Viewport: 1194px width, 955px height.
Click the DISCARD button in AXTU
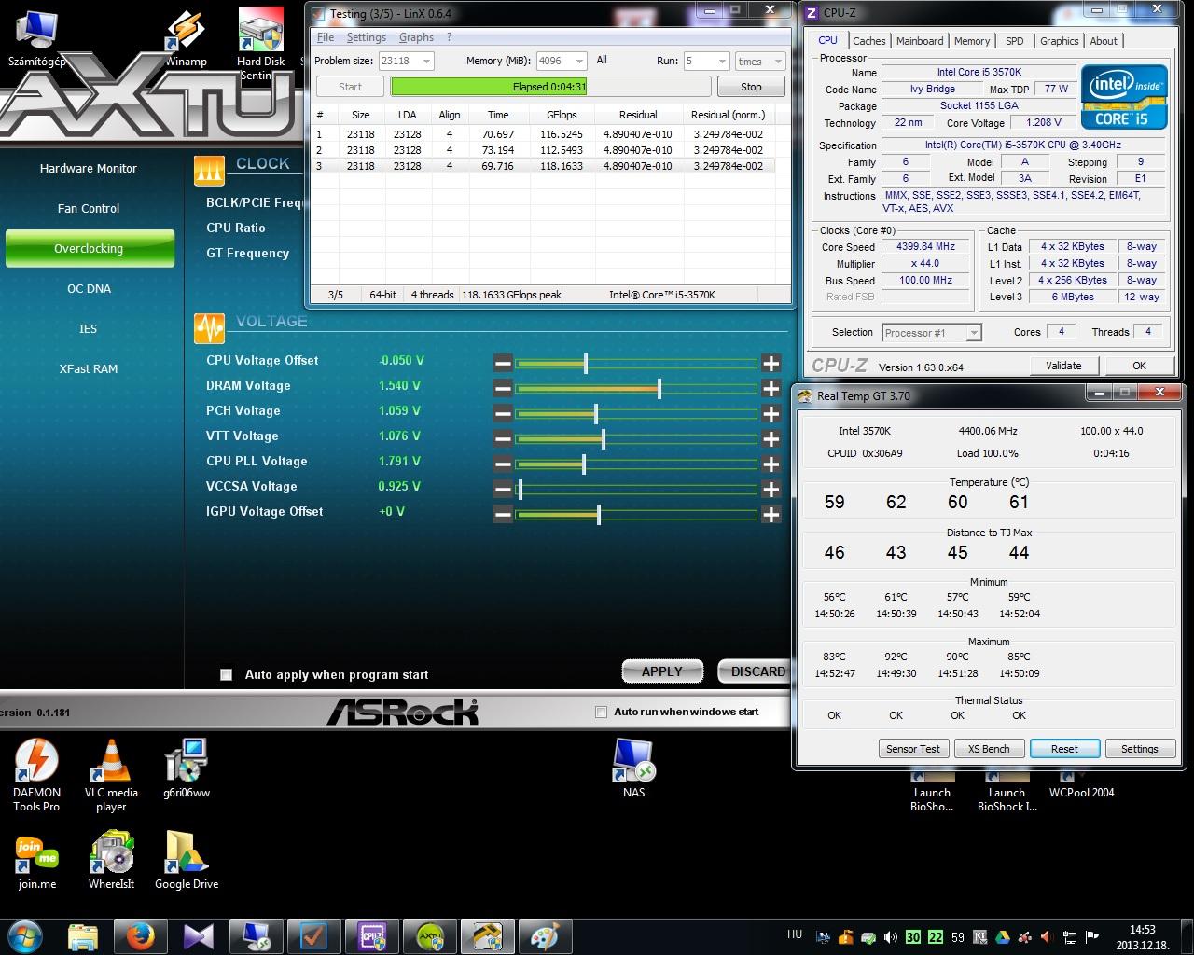click(756, 671)
